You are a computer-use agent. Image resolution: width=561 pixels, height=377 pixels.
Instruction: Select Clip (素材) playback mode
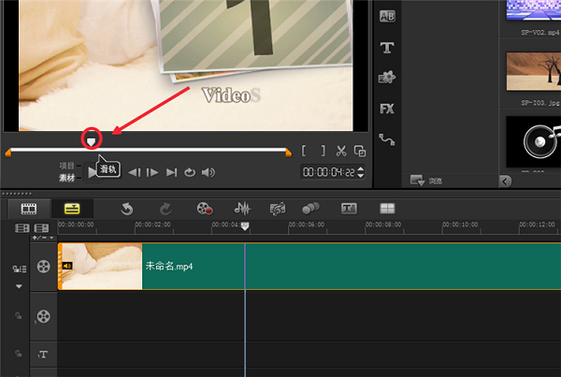pyautogui.click(x=66, y=176)
